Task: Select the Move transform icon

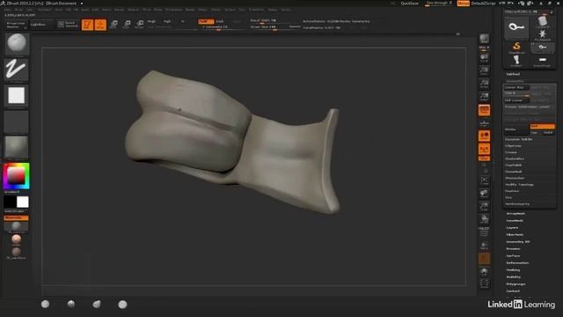Action: point(113,25)
